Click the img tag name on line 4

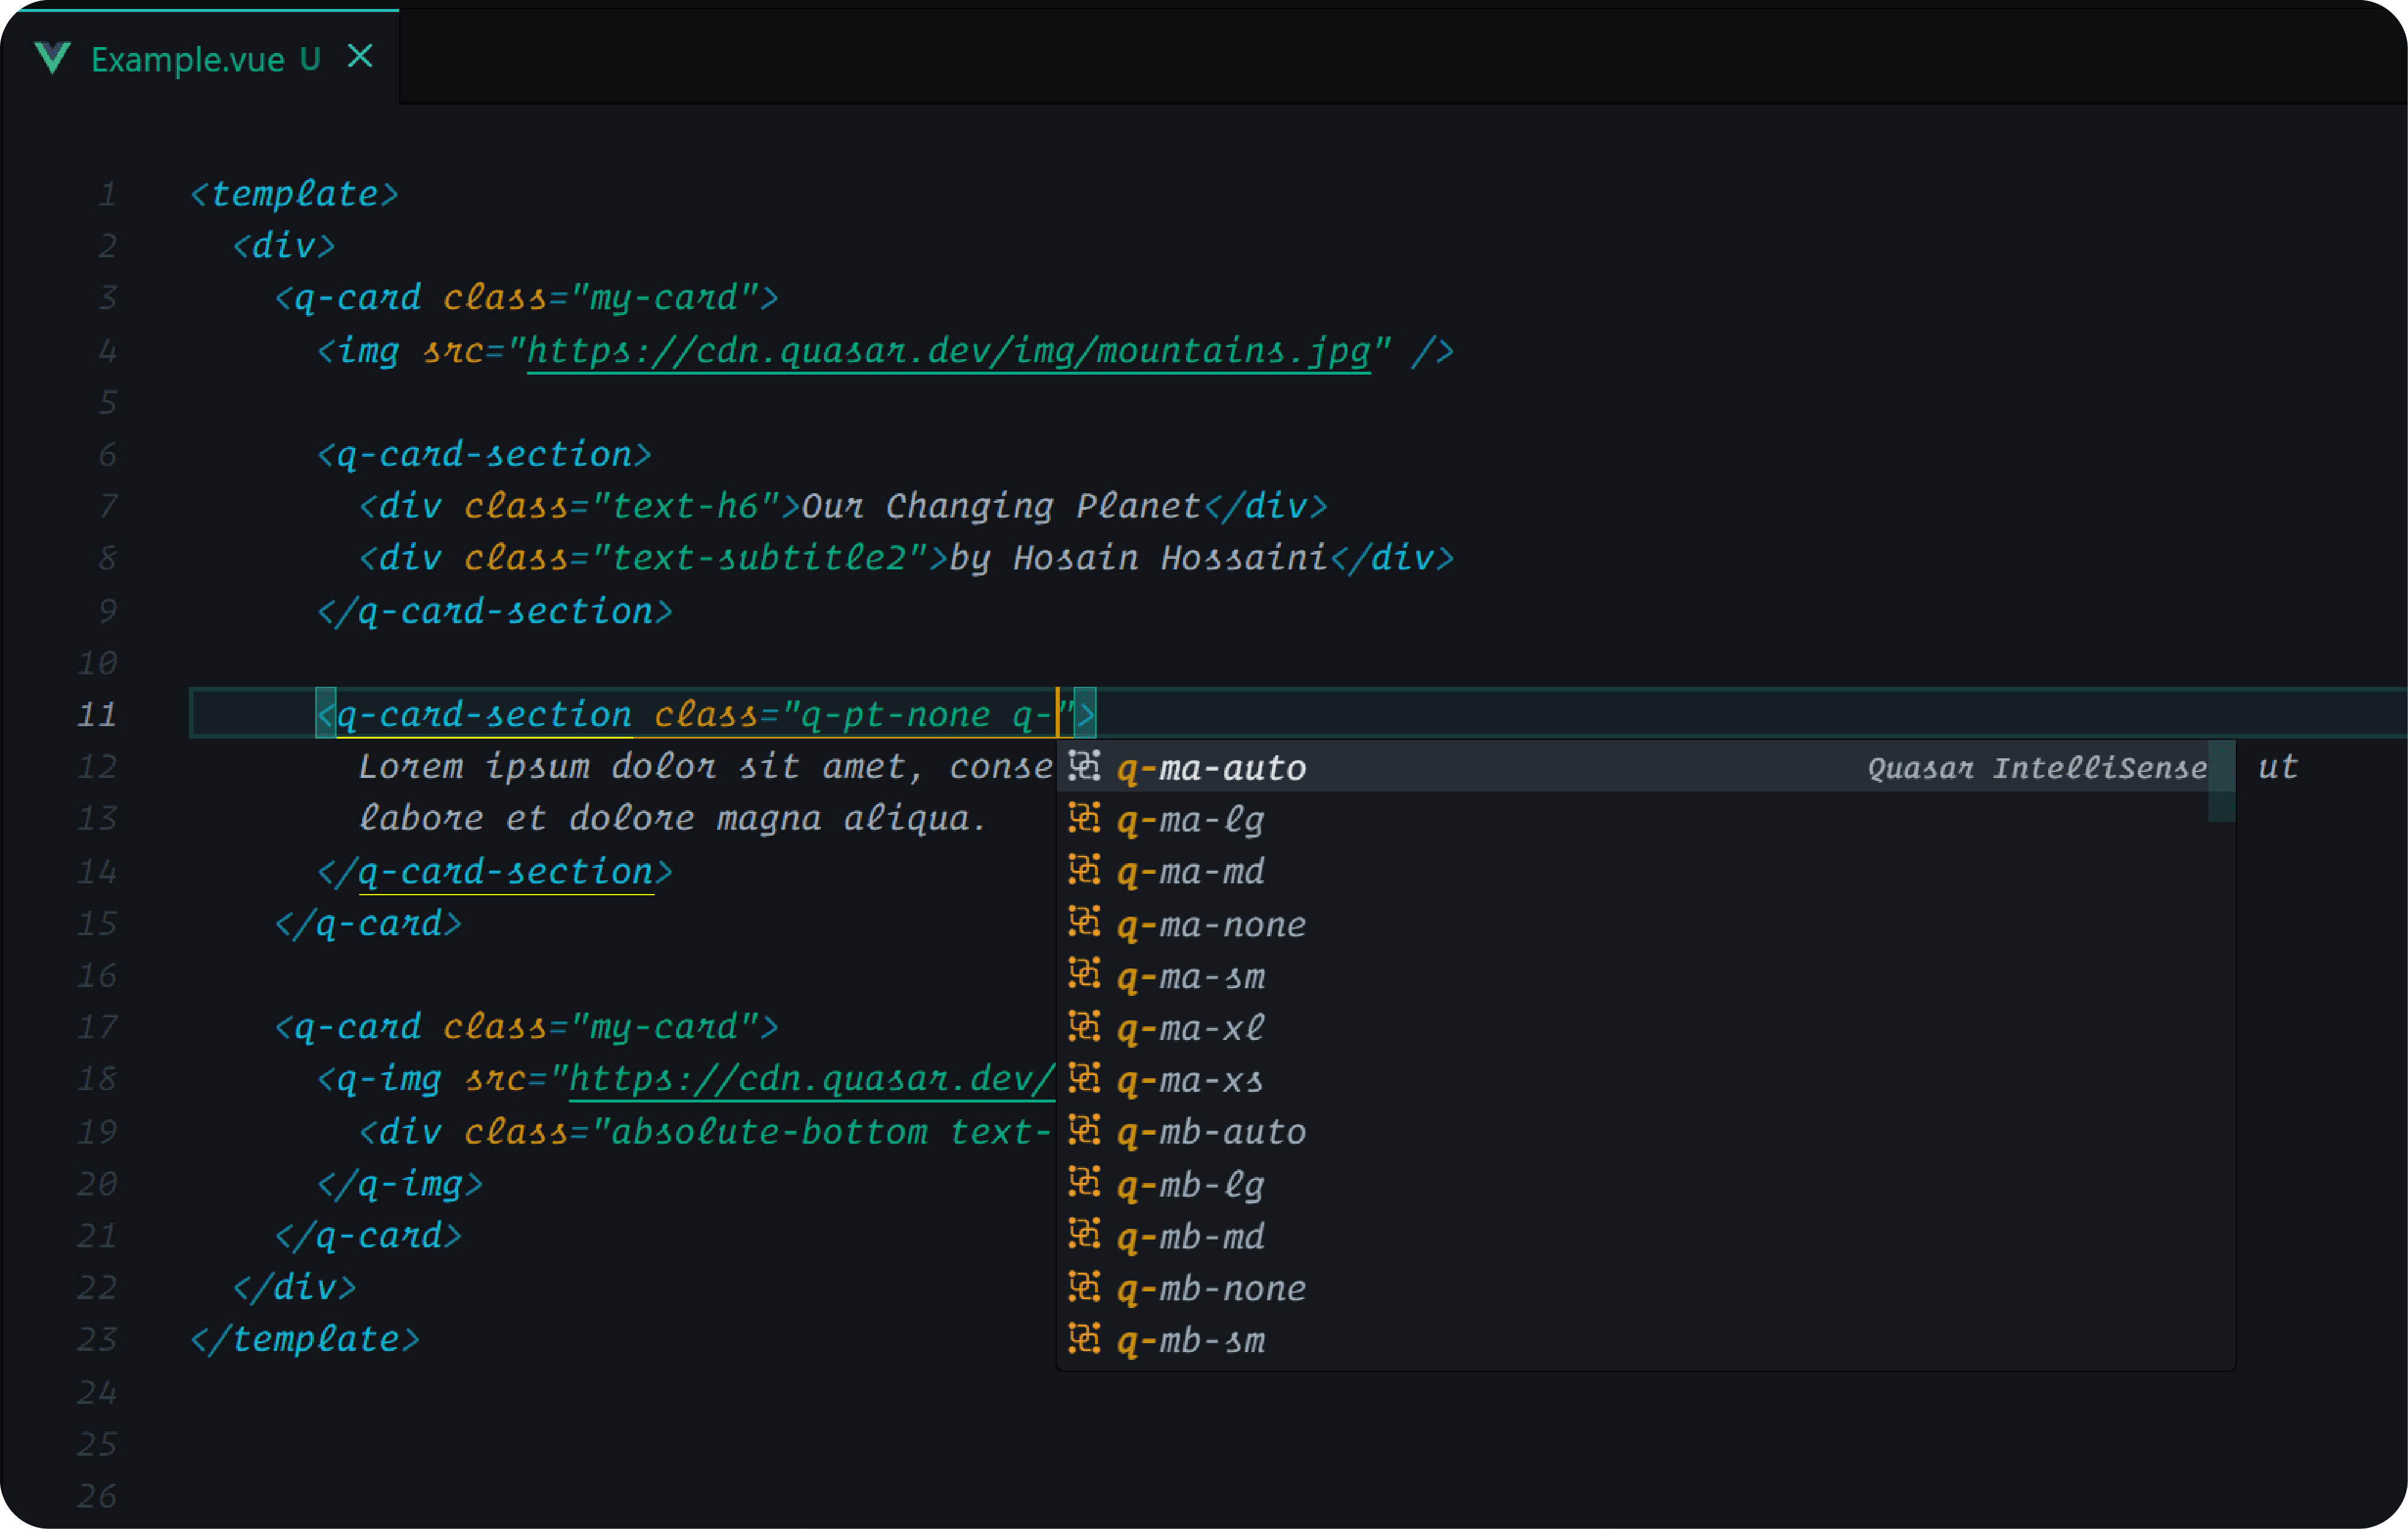coord(368,351)
